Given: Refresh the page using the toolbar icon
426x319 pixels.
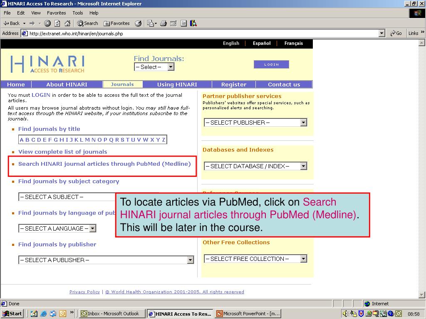Looking at the screenshot, I should (x=57, y=23).
